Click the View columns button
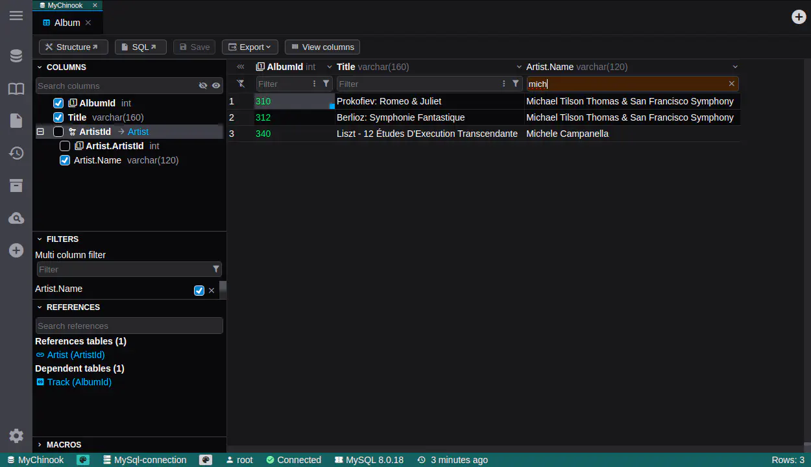Screen dimensions: 811x467 tap(322, 47)
